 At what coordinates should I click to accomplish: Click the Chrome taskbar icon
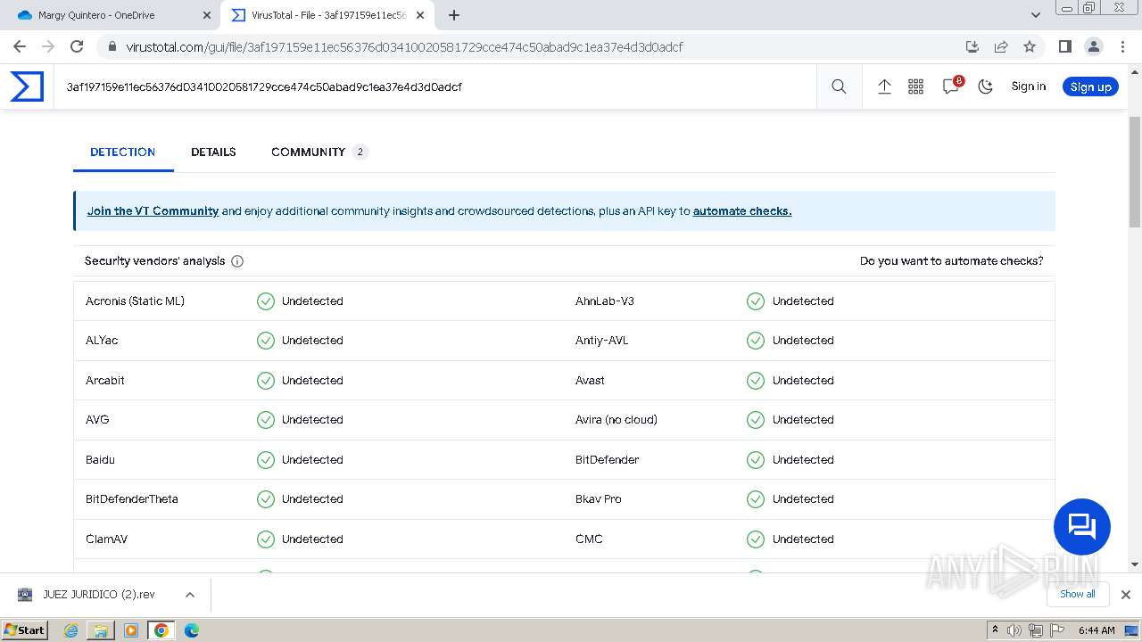click(161, 630)
